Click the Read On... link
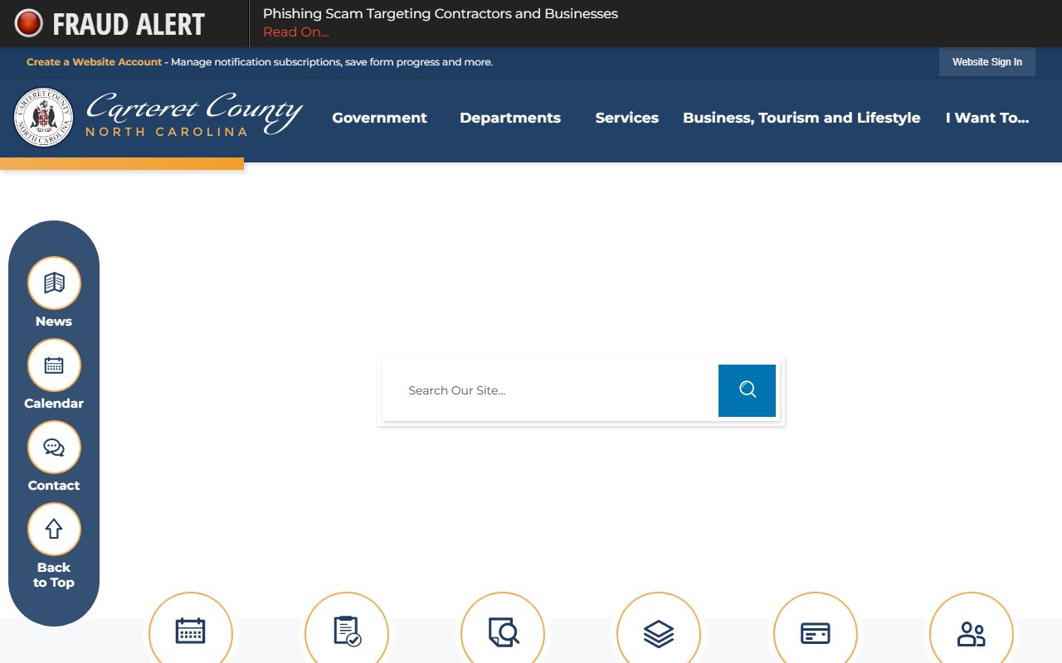Image resolution: width=1062 pixels, height=663 pixels. pos(296,32)
